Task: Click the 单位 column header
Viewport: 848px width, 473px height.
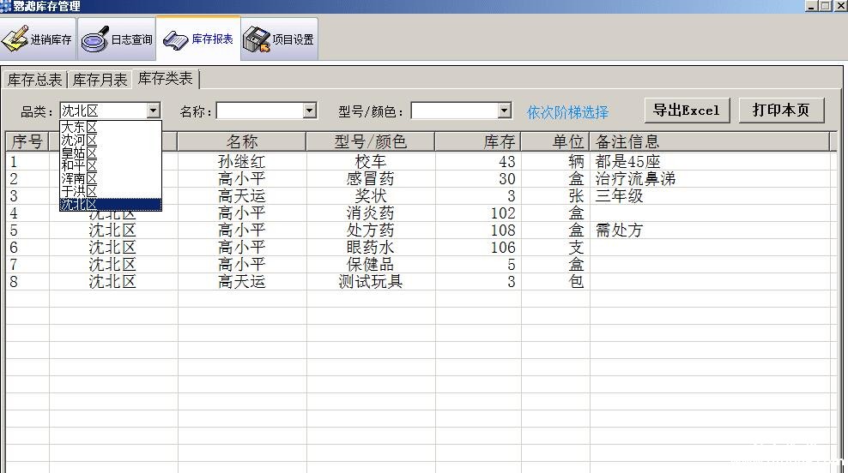Action: pos(555,141)
